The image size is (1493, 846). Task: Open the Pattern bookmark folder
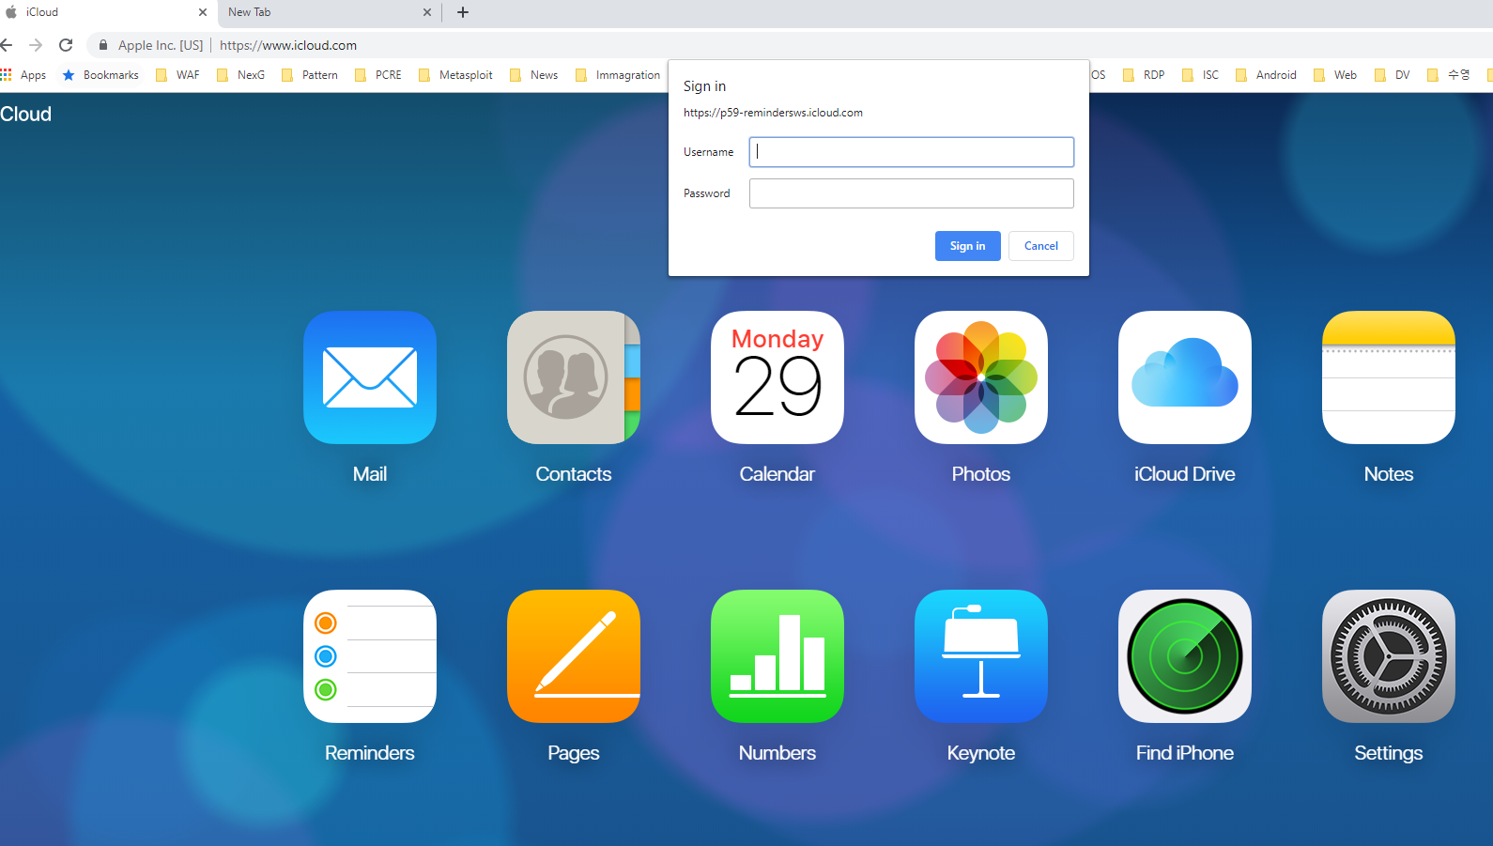[x=310, y=75]
